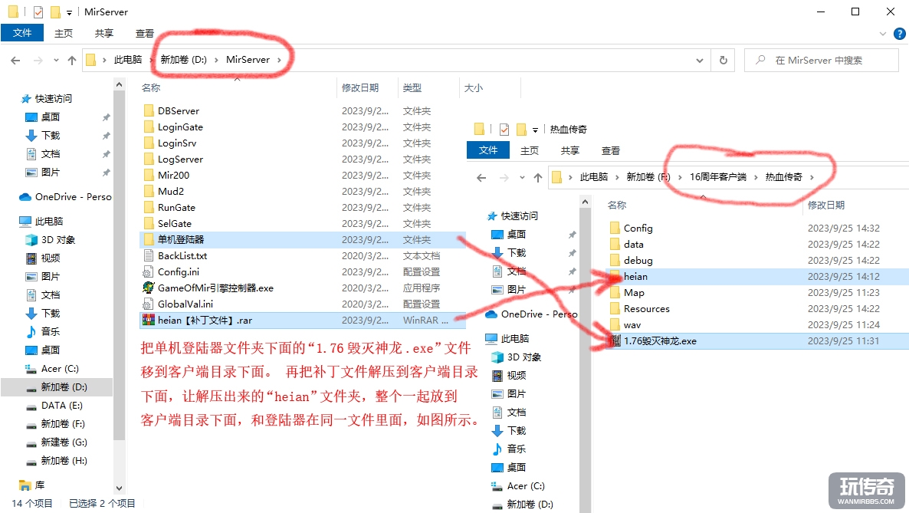
Task: Select the Config.ini file icon
Action: coord(149,271)
